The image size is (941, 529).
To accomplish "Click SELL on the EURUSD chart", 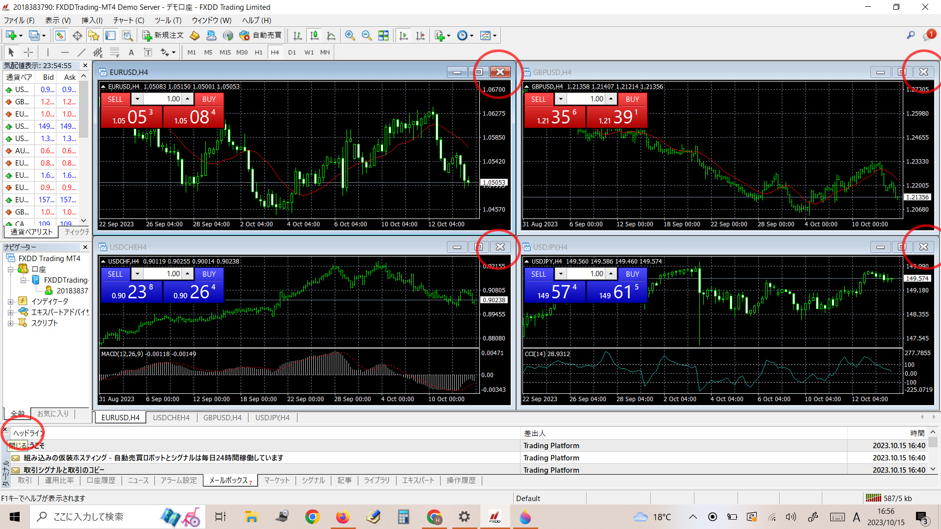I will [115, 99].
